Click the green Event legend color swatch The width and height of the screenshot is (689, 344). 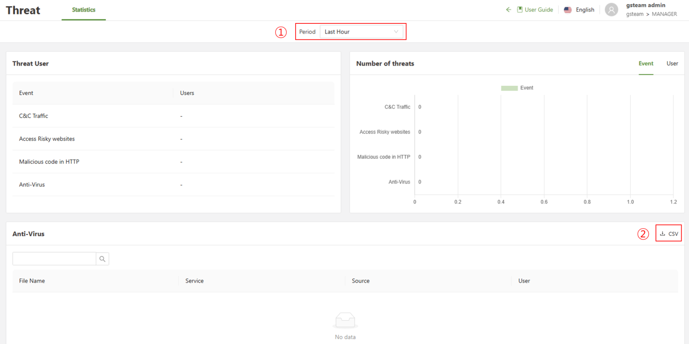click(x=509, y=88)
